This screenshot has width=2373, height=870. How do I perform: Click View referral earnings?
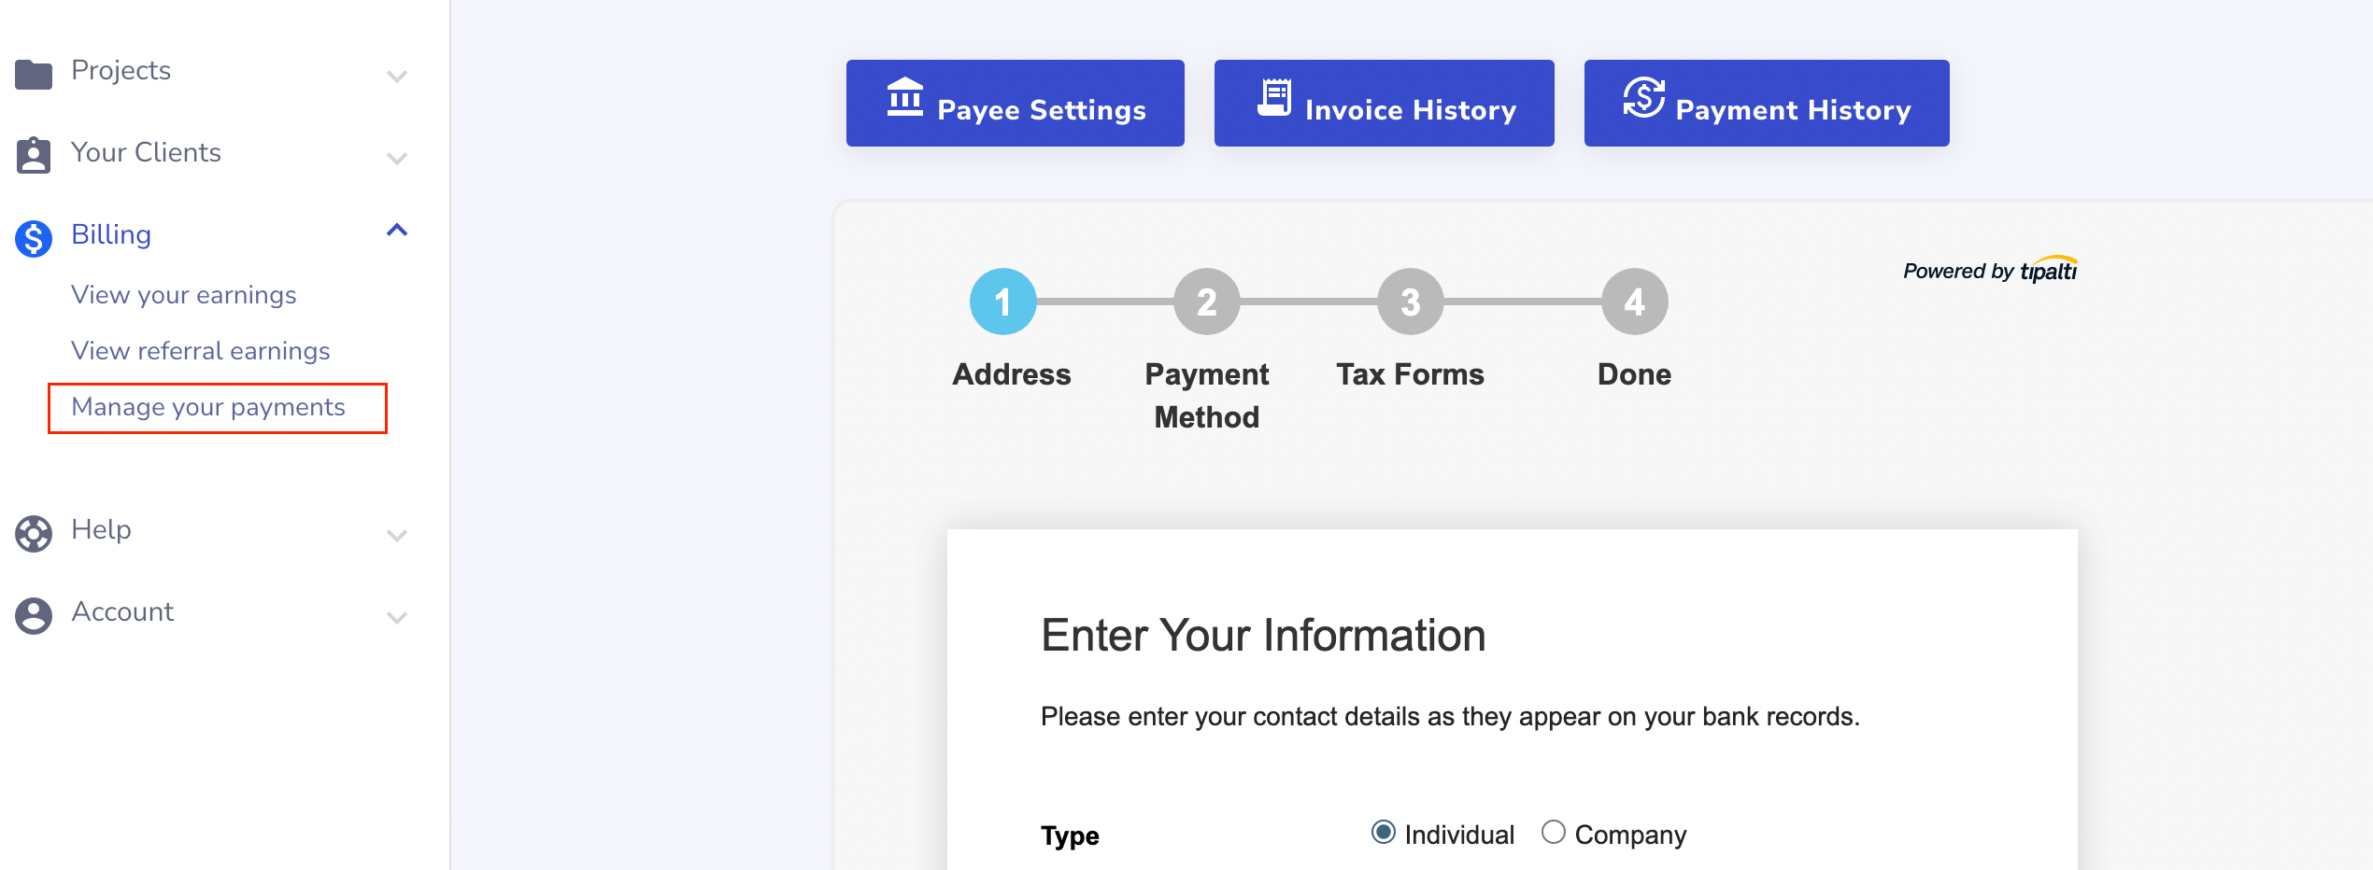click(201, 351)
